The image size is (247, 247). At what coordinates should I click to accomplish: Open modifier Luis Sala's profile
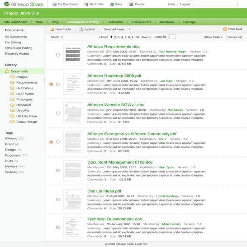pyautogui.click(x=166, y=81)
